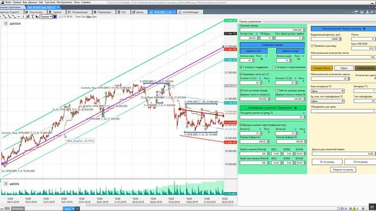Viewport: 376px width, 211px height.
Task: Click the Сделки в шорт button
Action: click(x=290, y=51)
